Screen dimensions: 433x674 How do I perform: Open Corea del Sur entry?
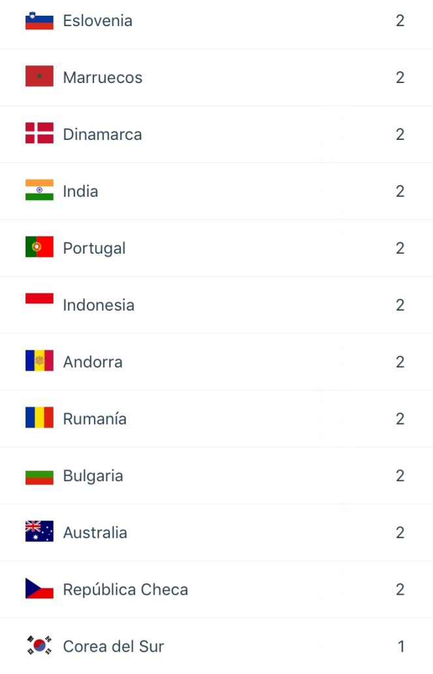[113, 646]
